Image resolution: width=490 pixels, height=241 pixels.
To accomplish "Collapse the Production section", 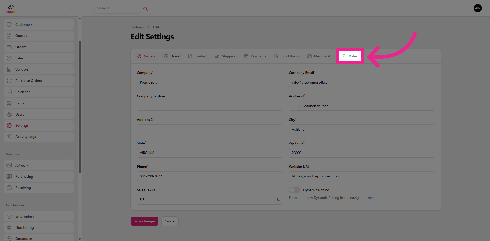I will [69, 205].
